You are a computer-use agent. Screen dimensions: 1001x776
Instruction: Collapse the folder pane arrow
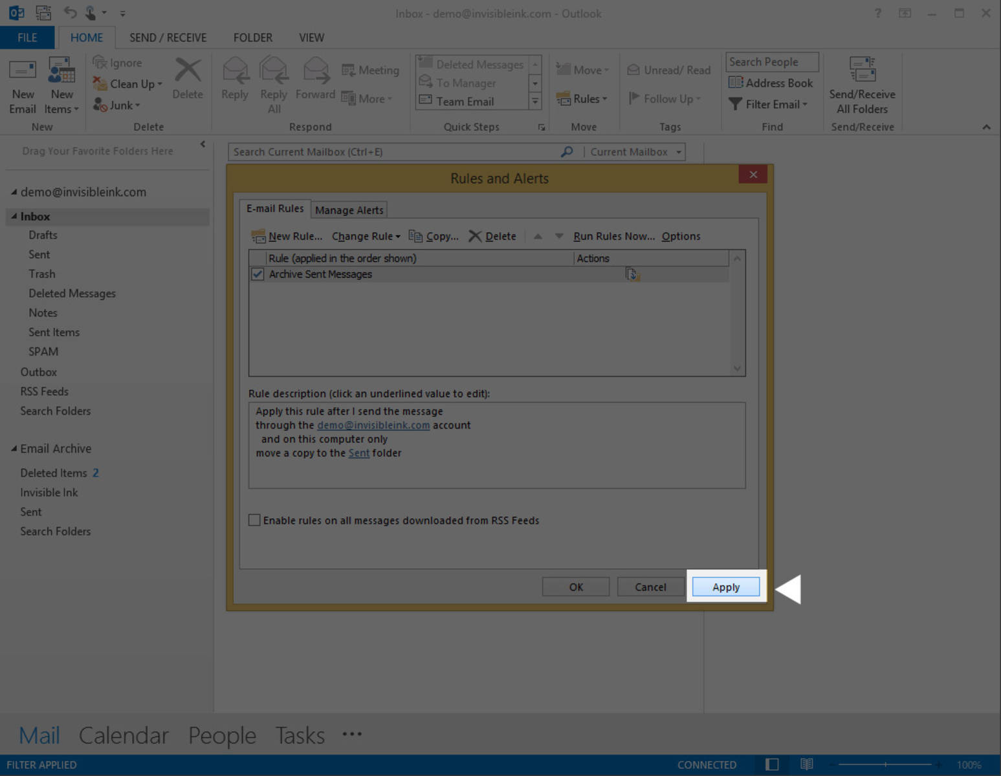[x=203, y=144]
